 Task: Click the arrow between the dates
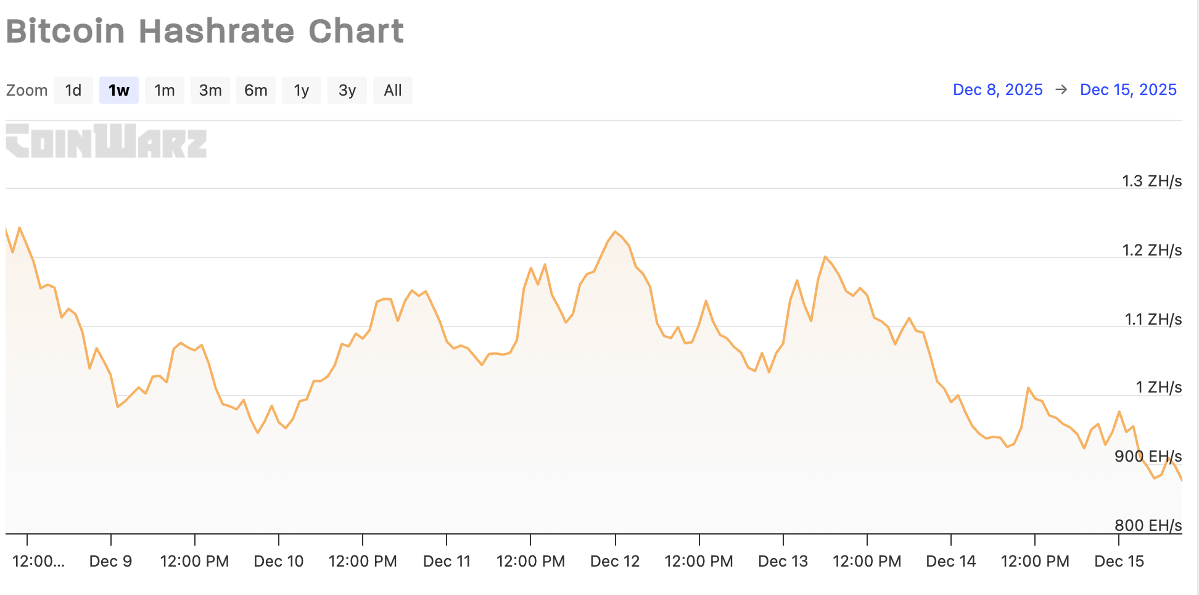(1061, 89)
